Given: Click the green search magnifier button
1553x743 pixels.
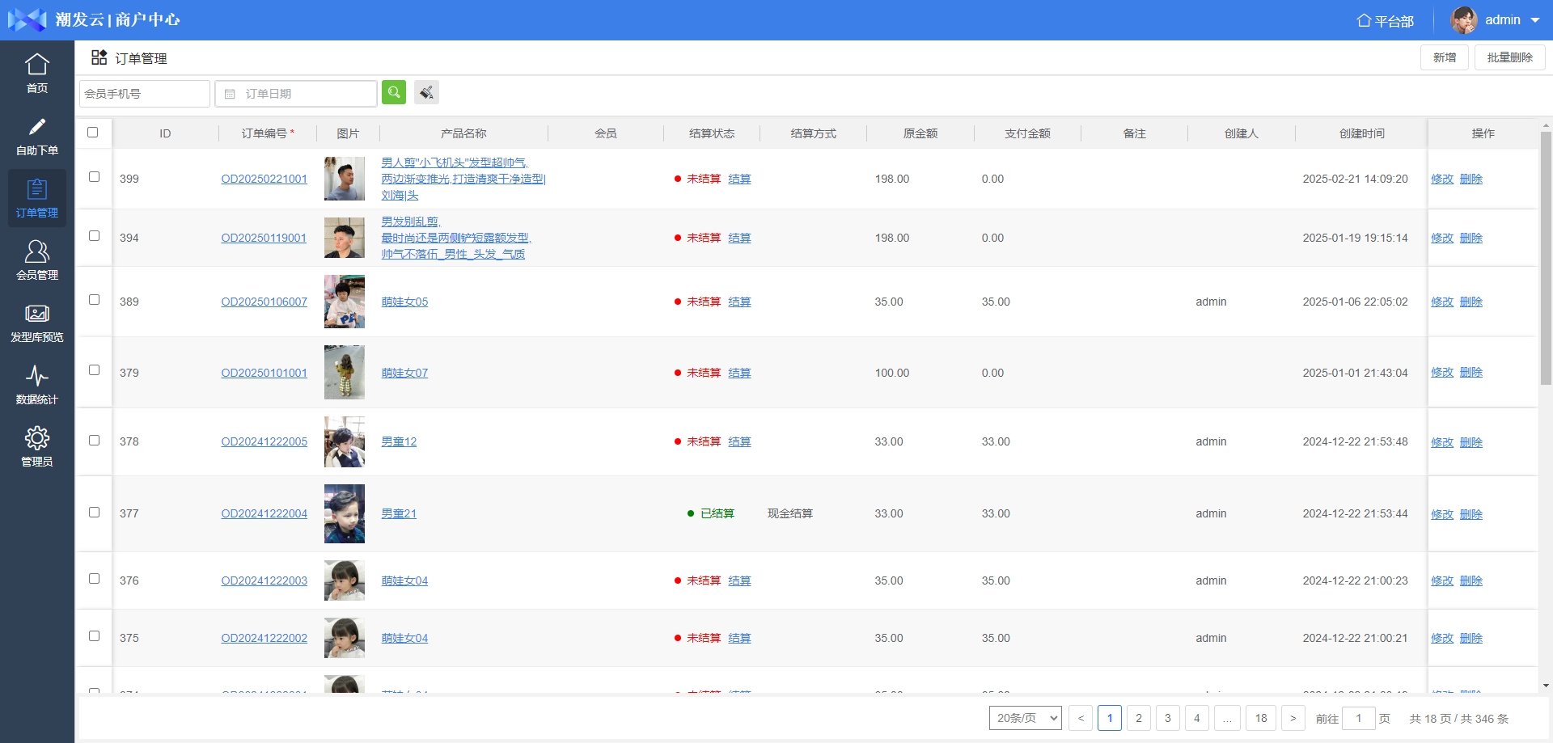Looking at the screenshot, I should tap(394, 93).
